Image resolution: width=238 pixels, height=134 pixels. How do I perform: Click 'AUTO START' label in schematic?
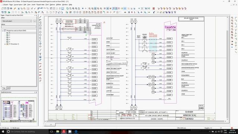109,38
